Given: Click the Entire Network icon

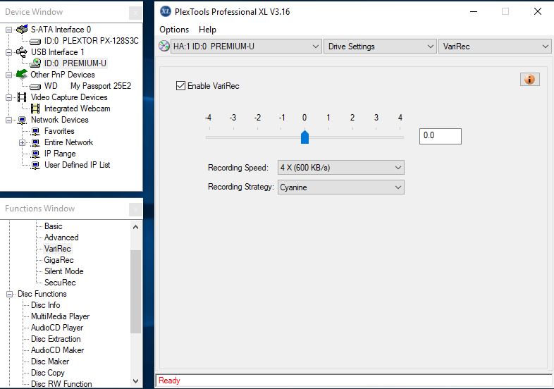Looking at the screenshot, I should pos(35,143).
